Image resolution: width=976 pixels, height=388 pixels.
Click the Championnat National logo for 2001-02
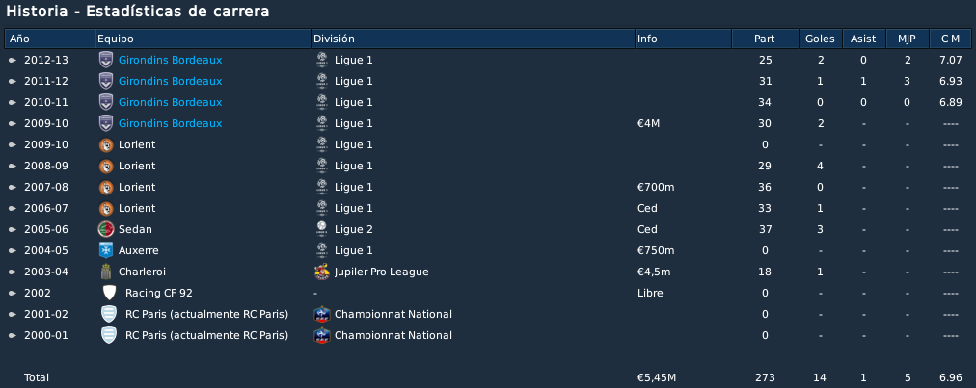tap(321, 314)
